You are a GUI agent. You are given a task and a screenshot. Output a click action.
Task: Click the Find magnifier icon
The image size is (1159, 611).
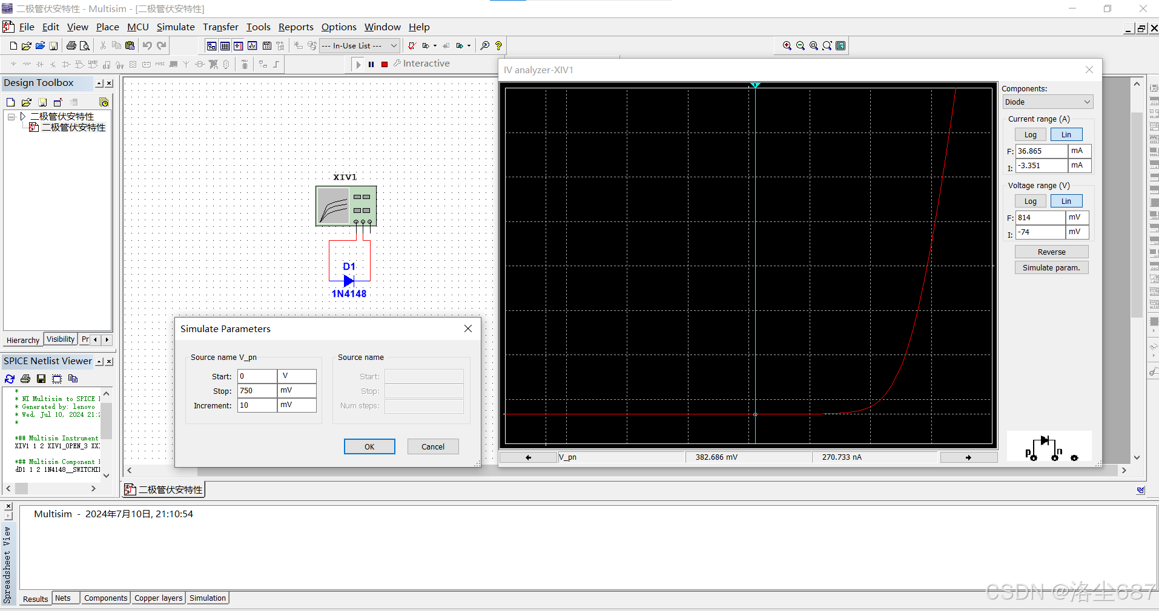point(485,45)
